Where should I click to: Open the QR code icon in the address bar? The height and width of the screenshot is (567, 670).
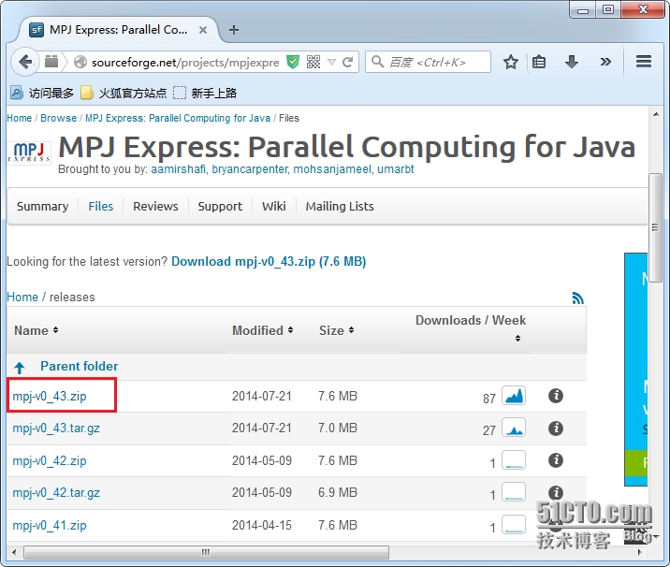coord(313,63)
